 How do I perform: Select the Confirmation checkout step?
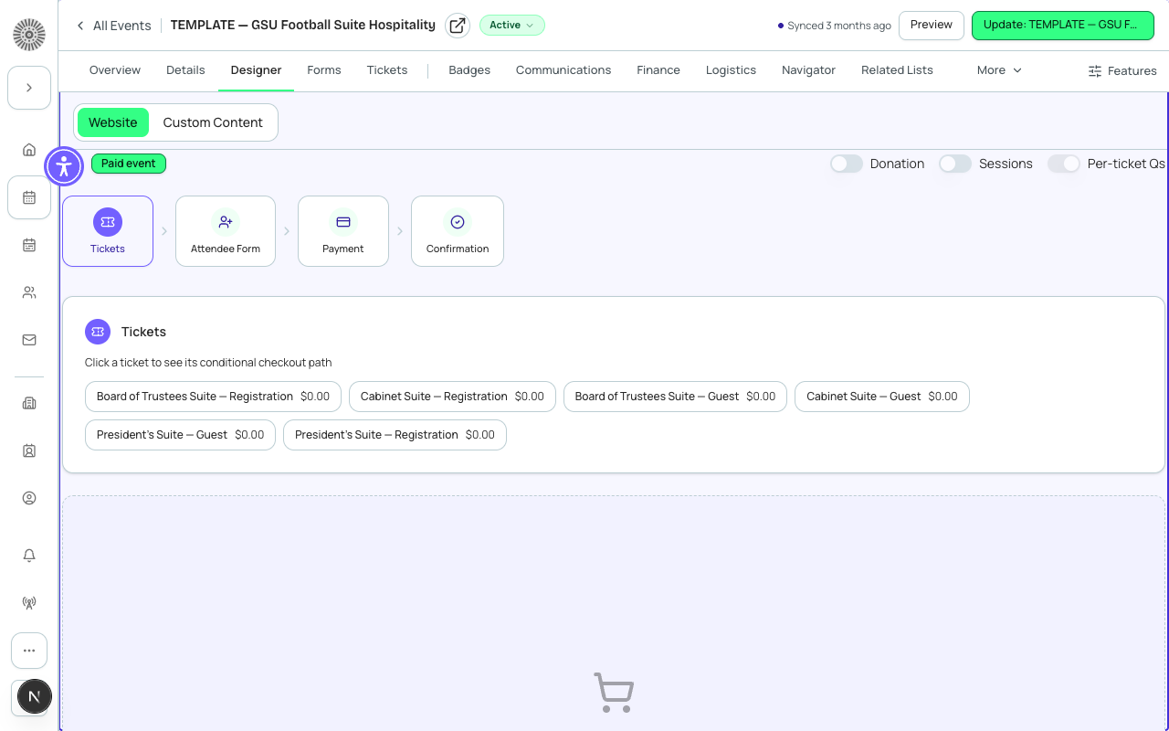[458, 231]
